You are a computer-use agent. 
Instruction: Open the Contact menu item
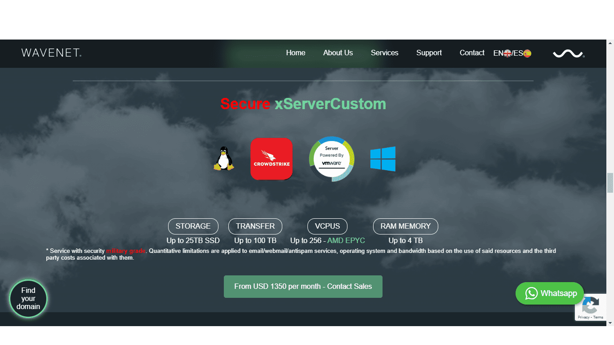click(472, 53)
